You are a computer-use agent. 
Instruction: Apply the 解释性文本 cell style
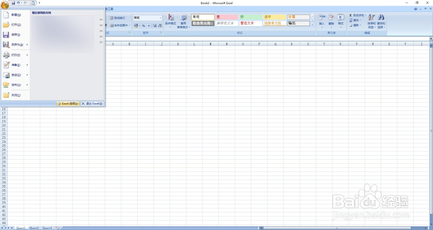227,23
